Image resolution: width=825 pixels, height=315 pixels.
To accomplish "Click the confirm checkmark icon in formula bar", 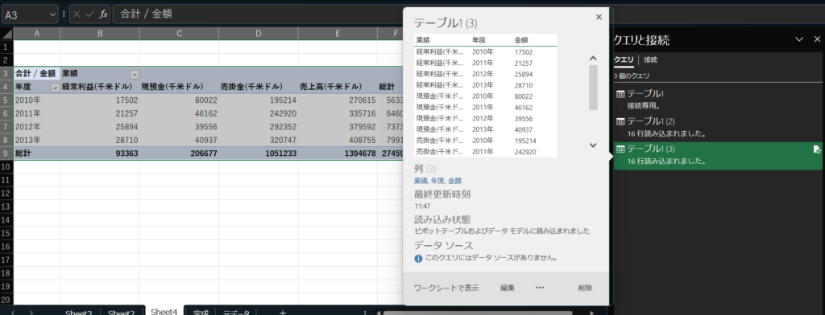I will coord(90,14).
